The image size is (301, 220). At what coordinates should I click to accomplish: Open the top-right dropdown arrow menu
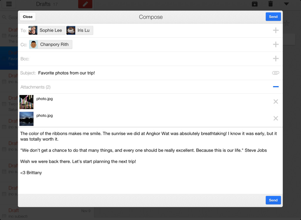pos(286,4)
